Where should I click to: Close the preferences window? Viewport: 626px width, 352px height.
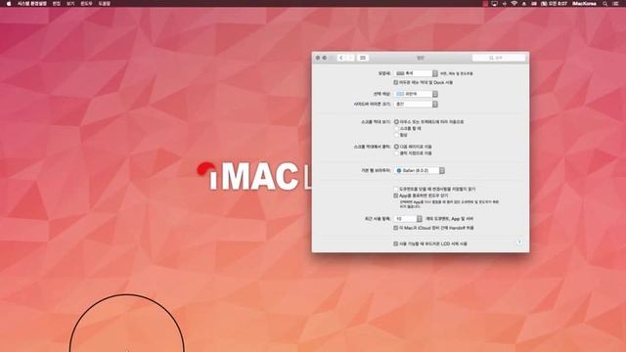click(318, 58)
